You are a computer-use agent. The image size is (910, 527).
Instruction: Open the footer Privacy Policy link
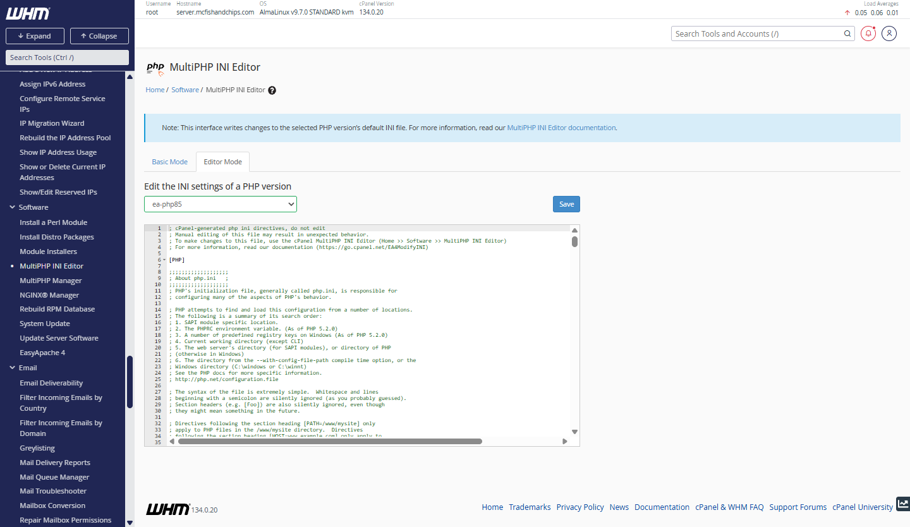tap(580, 507)
